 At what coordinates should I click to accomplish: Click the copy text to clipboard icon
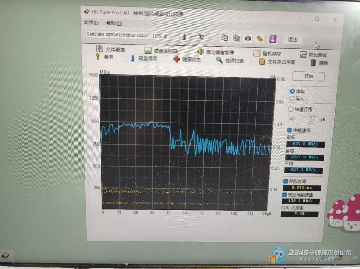pyautogui.click(x=224, y=38)
